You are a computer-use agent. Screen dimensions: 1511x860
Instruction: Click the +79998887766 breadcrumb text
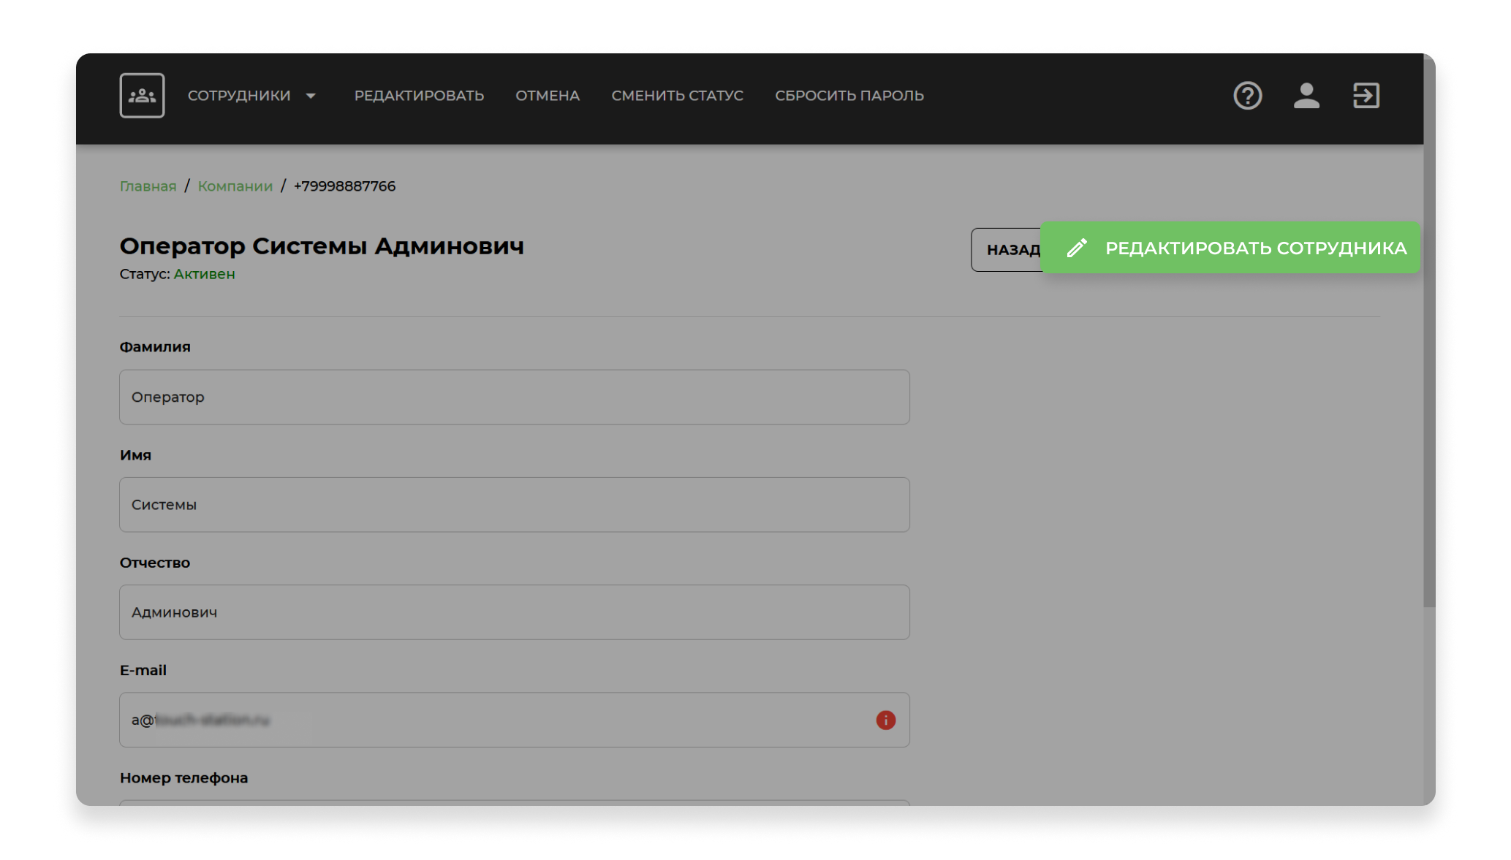[344, 186]
